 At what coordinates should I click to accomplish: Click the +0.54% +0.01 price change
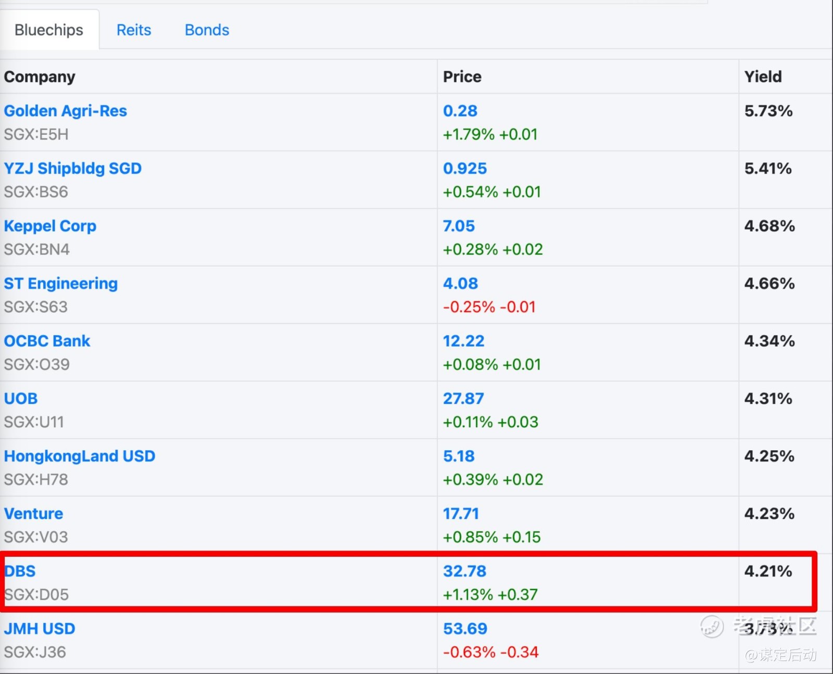492,192
